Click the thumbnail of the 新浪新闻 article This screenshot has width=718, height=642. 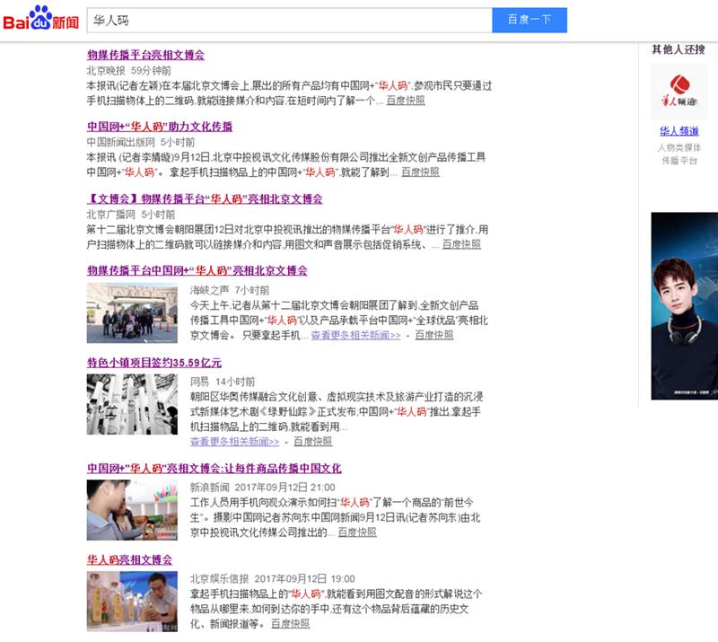click(132, 510)
